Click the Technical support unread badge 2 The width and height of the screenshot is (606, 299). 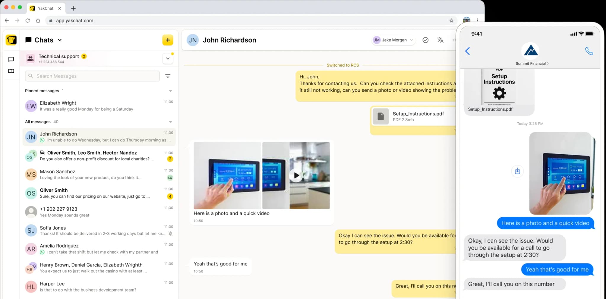(84, 56)
